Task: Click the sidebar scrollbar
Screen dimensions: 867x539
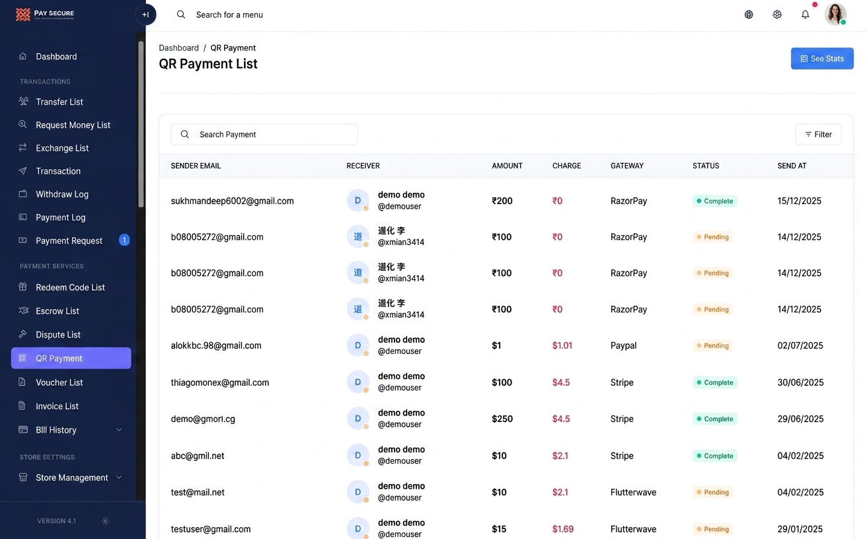Action: 141,124
